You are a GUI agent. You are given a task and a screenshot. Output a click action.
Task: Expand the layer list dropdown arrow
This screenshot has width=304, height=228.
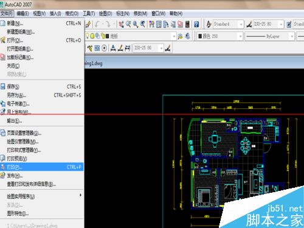coord(174,36)
